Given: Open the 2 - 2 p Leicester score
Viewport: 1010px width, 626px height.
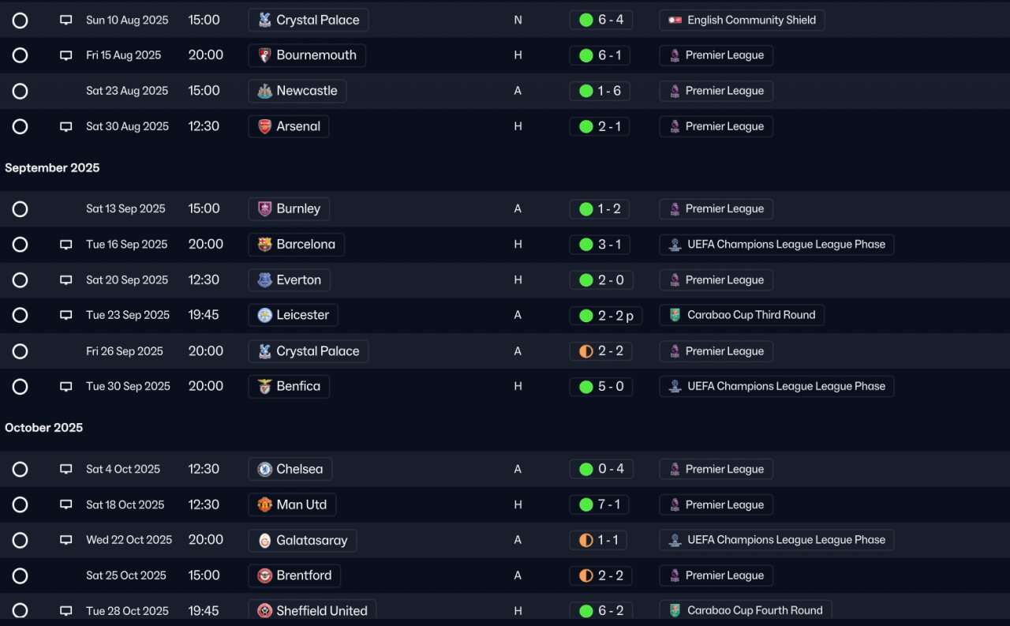Looking at the screenshot, I should (606, 316).
